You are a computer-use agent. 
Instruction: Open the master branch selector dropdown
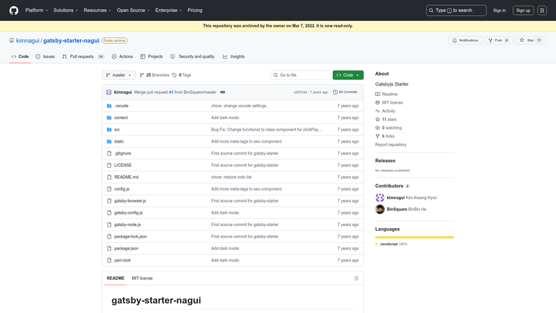coord(119,75)
